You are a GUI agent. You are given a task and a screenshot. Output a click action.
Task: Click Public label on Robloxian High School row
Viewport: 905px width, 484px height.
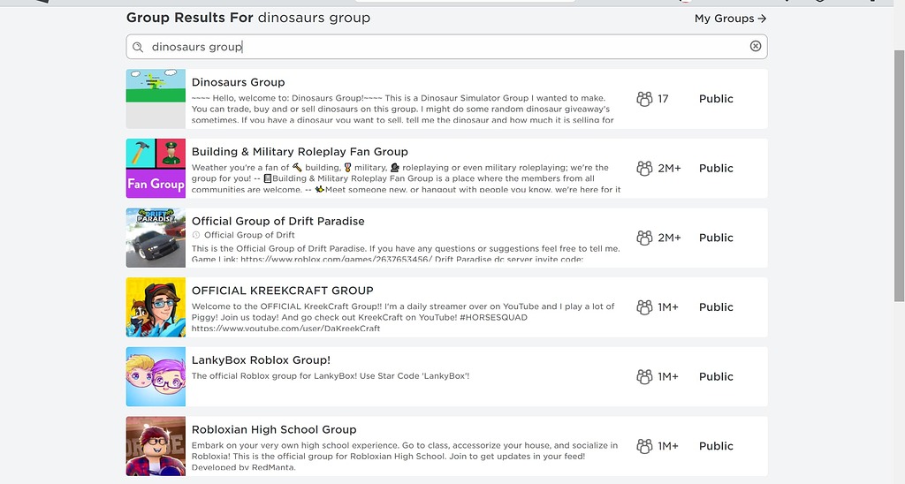click(716, 446)
